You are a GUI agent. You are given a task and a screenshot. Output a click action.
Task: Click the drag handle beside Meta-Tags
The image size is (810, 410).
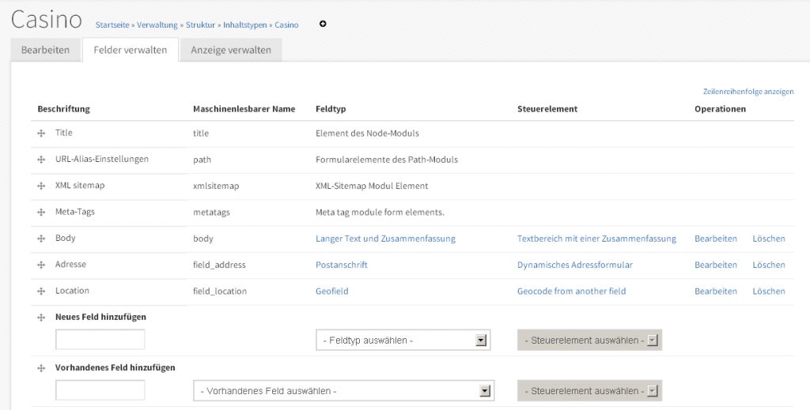pos(41,213)
